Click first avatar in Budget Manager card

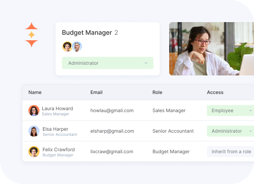coord(67,47)
